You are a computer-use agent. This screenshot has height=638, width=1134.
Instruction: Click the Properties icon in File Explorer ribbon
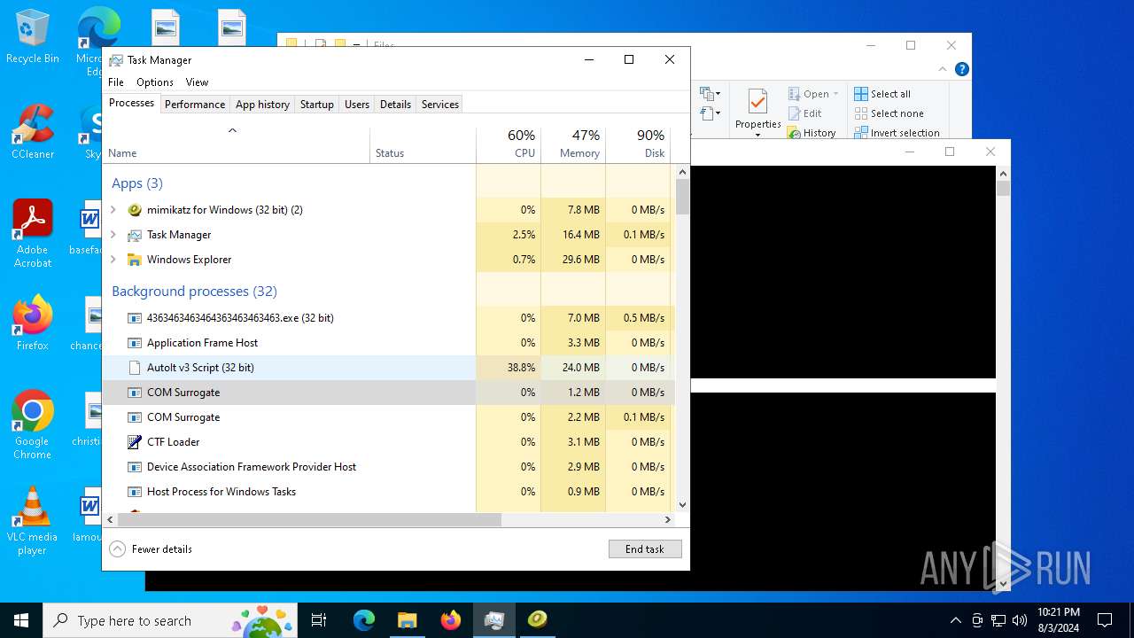click(x=757, y=103)
